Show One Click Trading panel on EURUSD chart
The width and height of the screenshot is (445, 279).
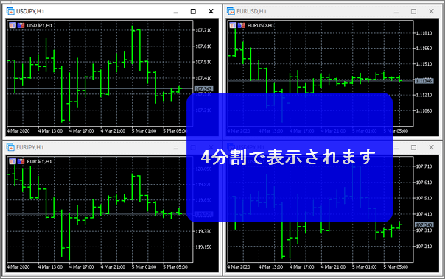(233, 25)
